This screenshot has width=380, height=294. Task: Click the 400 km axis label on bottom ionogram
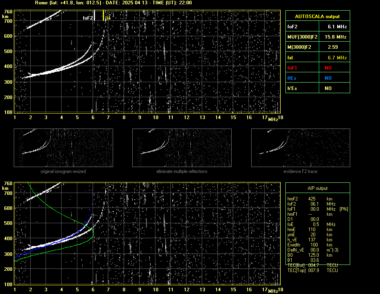coord(8,238)
